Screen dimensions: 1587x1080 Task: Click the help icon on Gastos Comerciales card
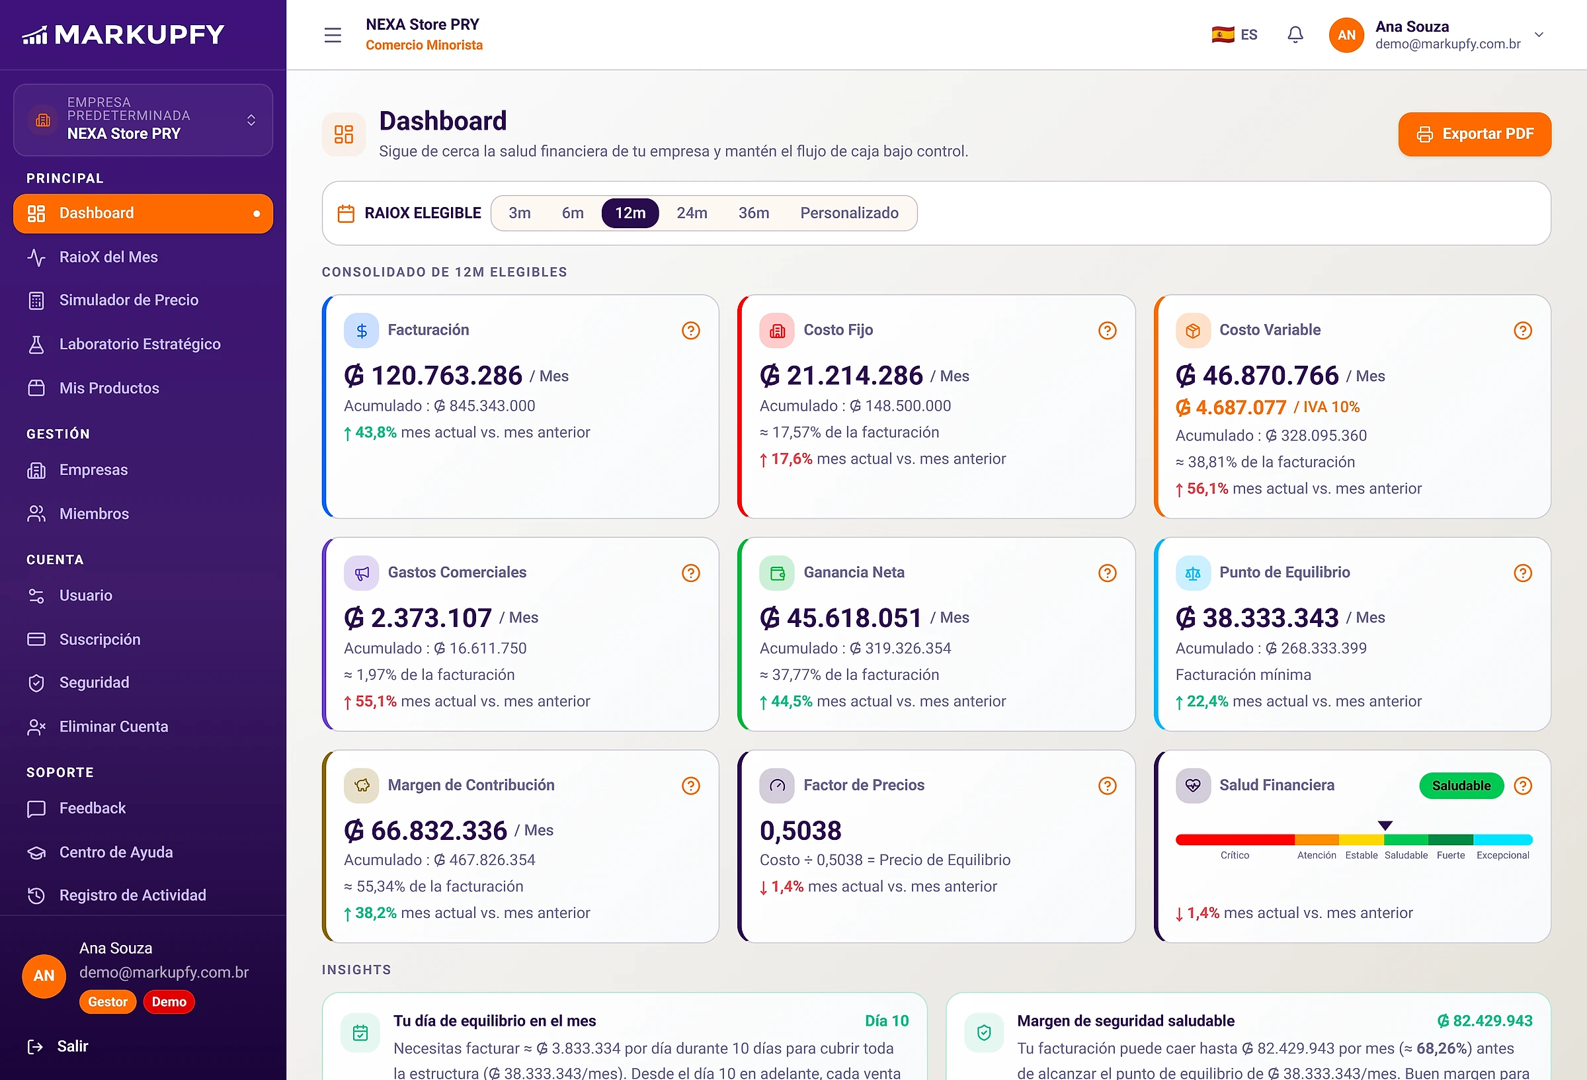[690, 573]
